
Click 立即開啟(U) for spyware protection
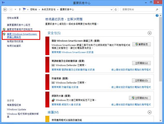coord(141,63)
